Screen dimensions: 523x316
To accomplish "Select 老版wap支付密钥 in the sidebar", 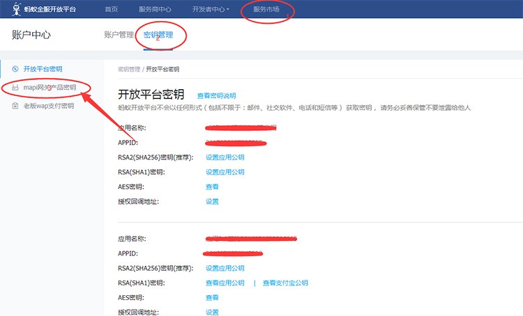I will [x=49, y=106].
